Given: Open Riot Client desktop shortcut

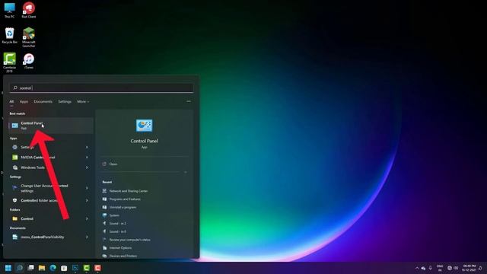Looking at the screenshot, I should click(29, 10).
